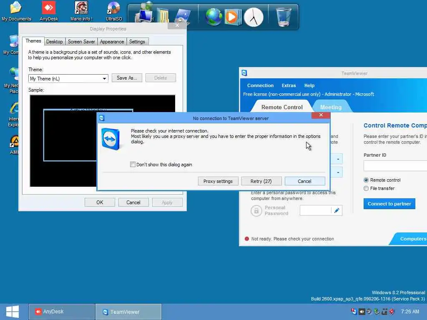Viewport: 427px width, 320px height.
Task: Select the Themes tab in Display Properties
Action: coord(33,41)
